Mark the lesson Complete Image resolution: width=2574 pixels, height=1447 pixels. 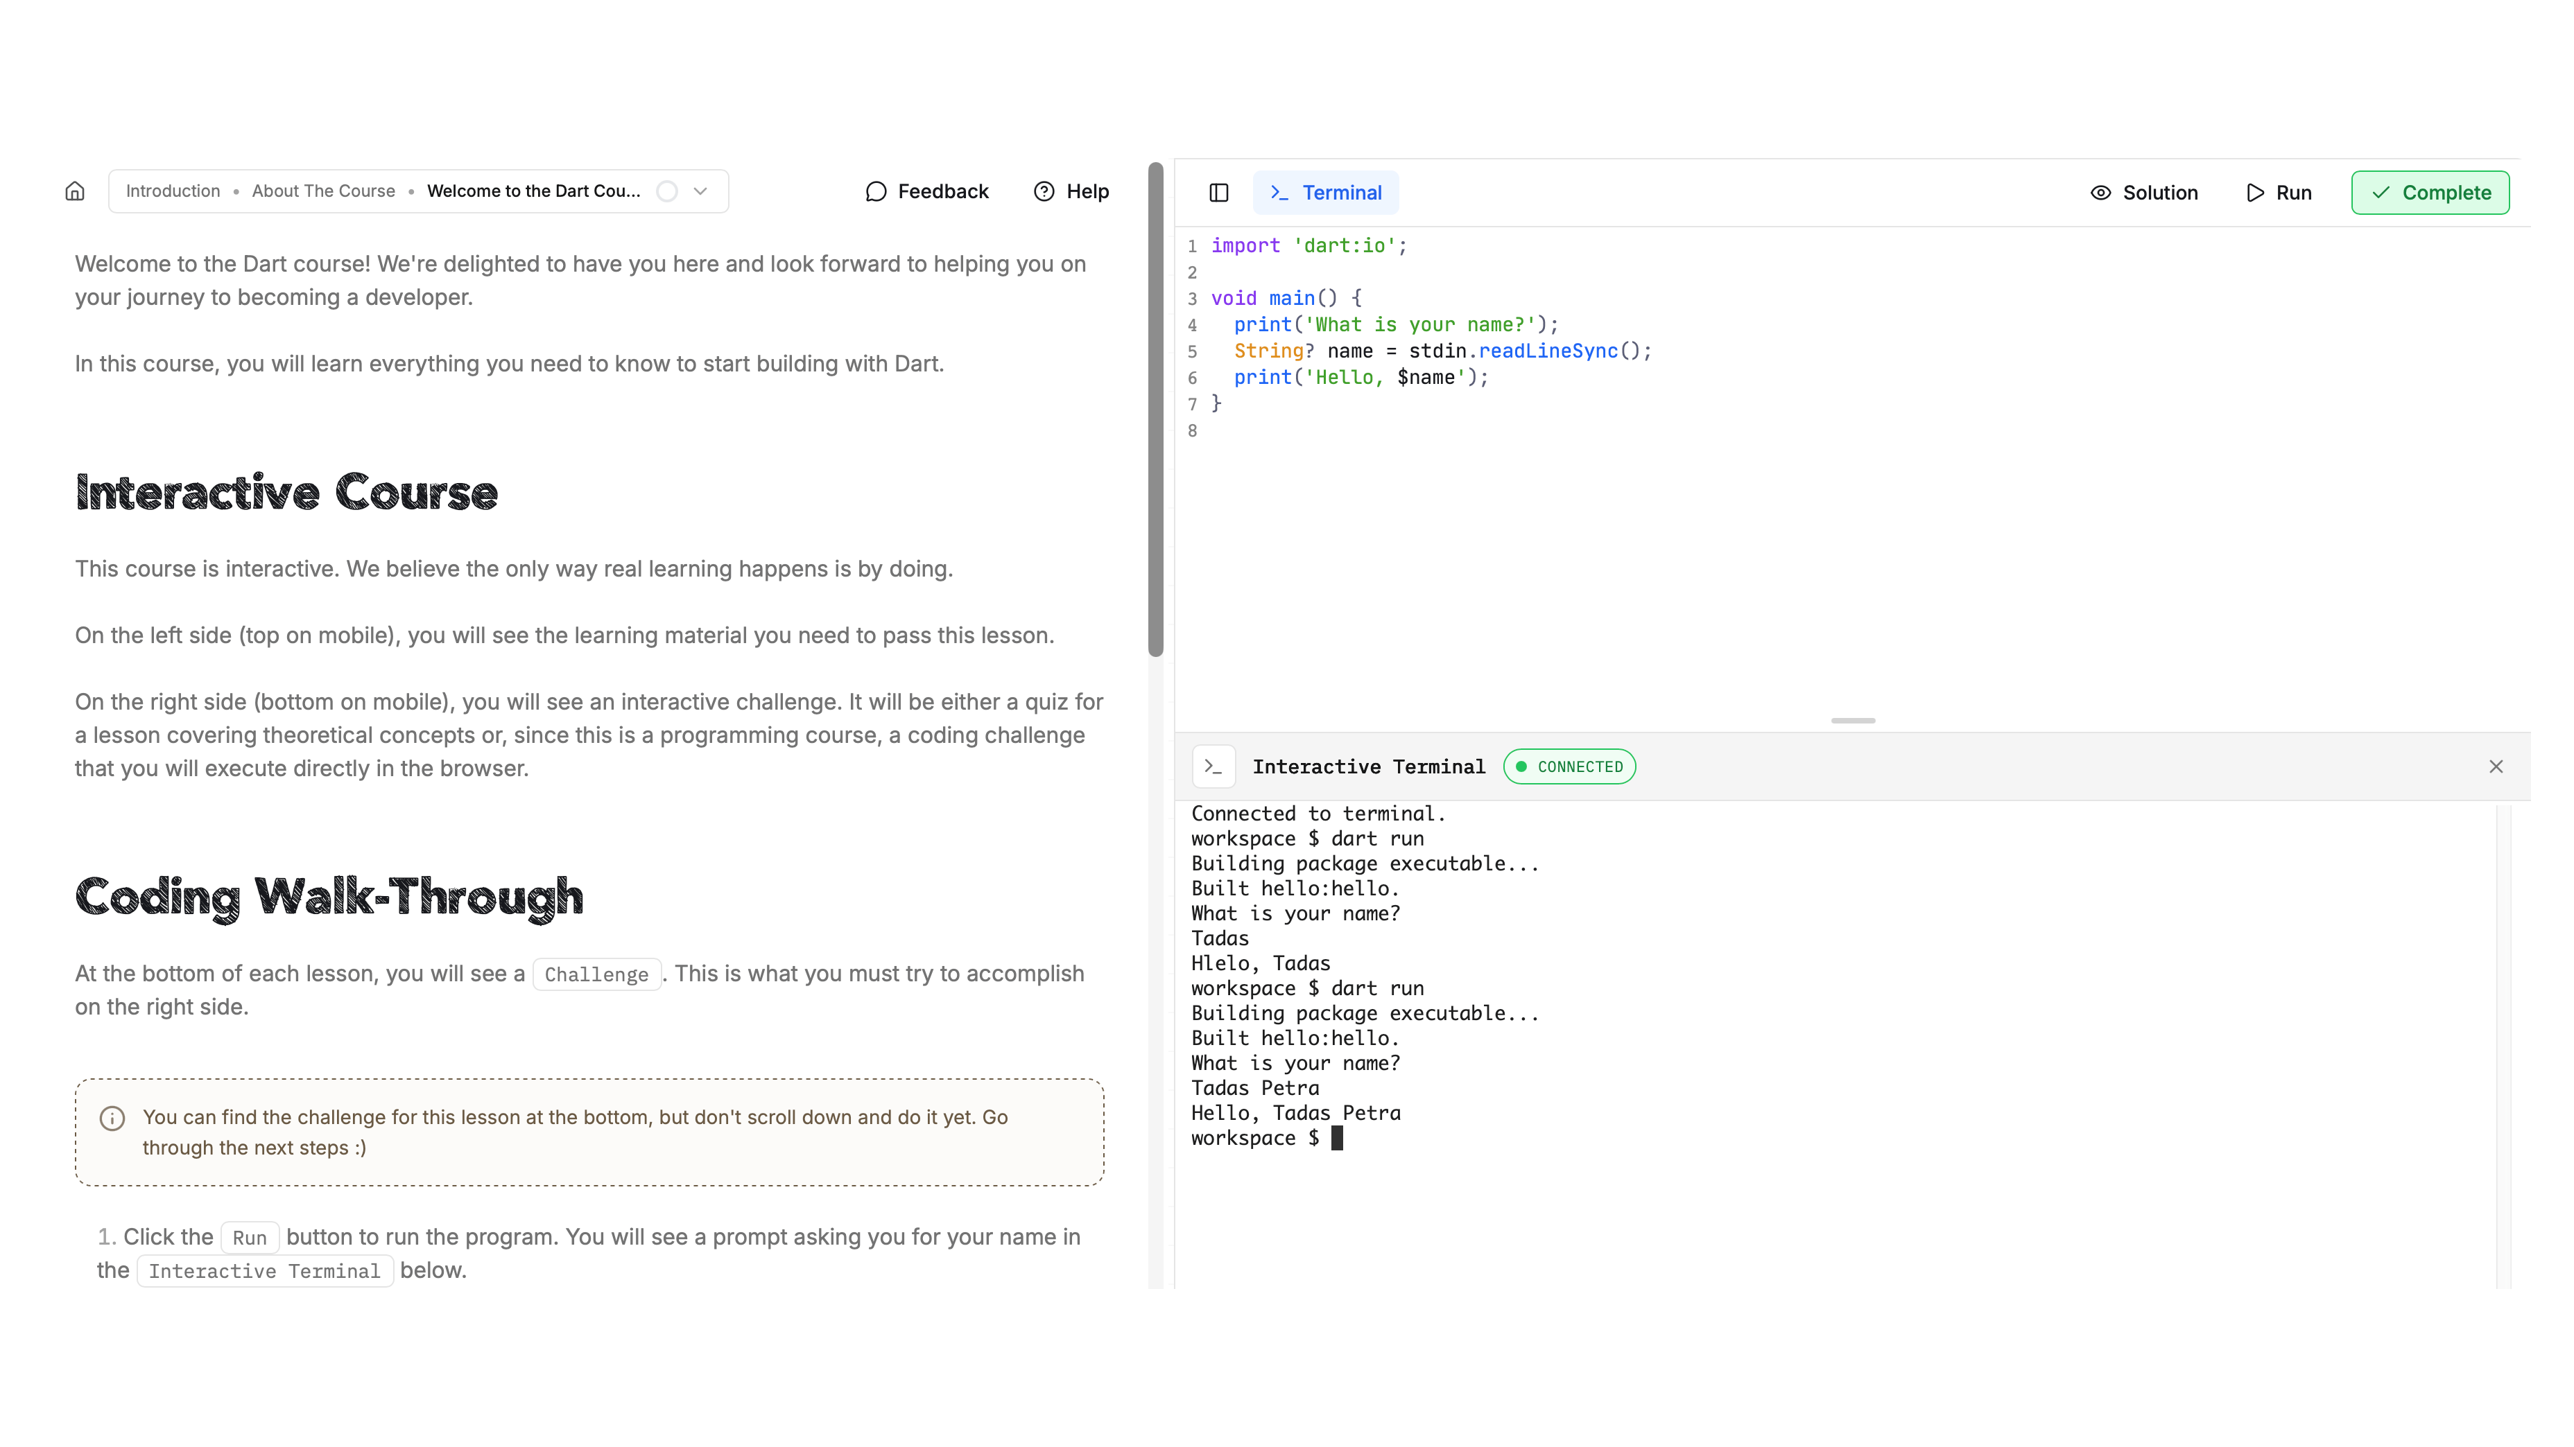tap(2429, 193)
